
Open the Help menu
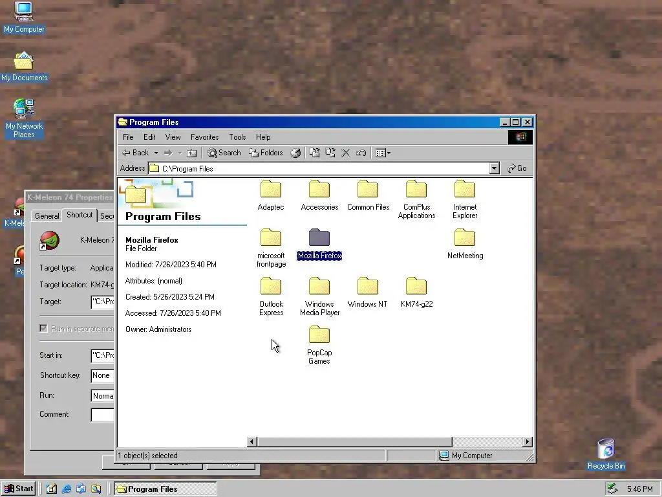(x=263, y=137)
